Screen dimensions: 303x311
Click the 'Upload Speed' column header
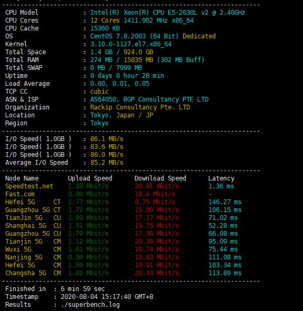tap(90, 178)
